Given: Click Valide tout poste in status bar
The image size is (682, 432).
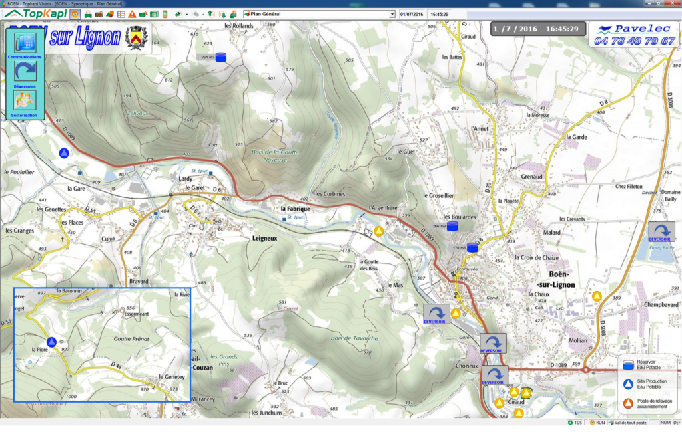Looking at the screenshot, I should [x=627, y=423].
